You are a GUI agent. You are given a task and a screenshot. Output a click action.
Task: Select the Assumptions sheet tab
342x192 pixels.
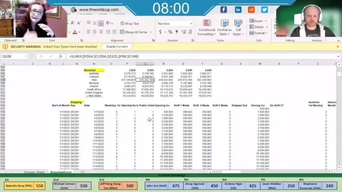[x=61, y=172]
